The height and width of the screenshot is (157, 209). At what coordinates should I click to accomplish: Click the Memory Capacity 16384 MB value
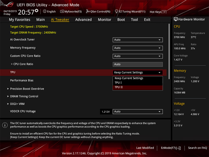[179, 92]
